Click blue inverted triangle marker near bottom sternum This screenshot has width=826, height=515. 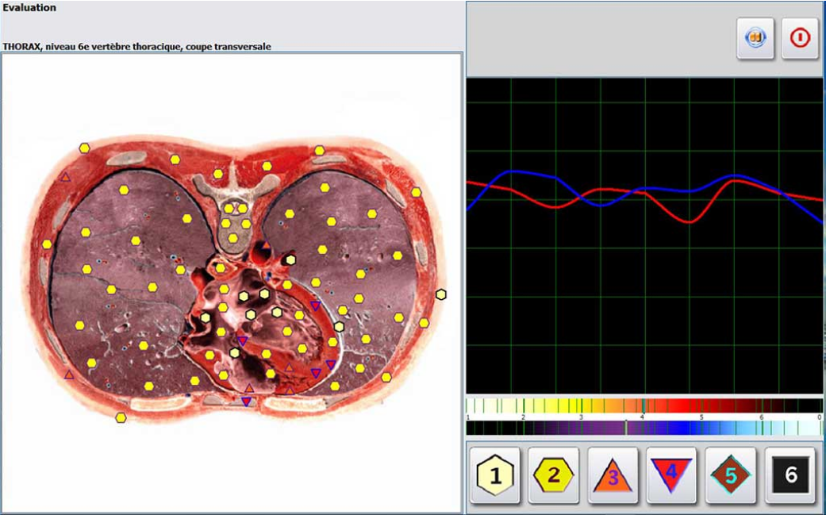246,402
